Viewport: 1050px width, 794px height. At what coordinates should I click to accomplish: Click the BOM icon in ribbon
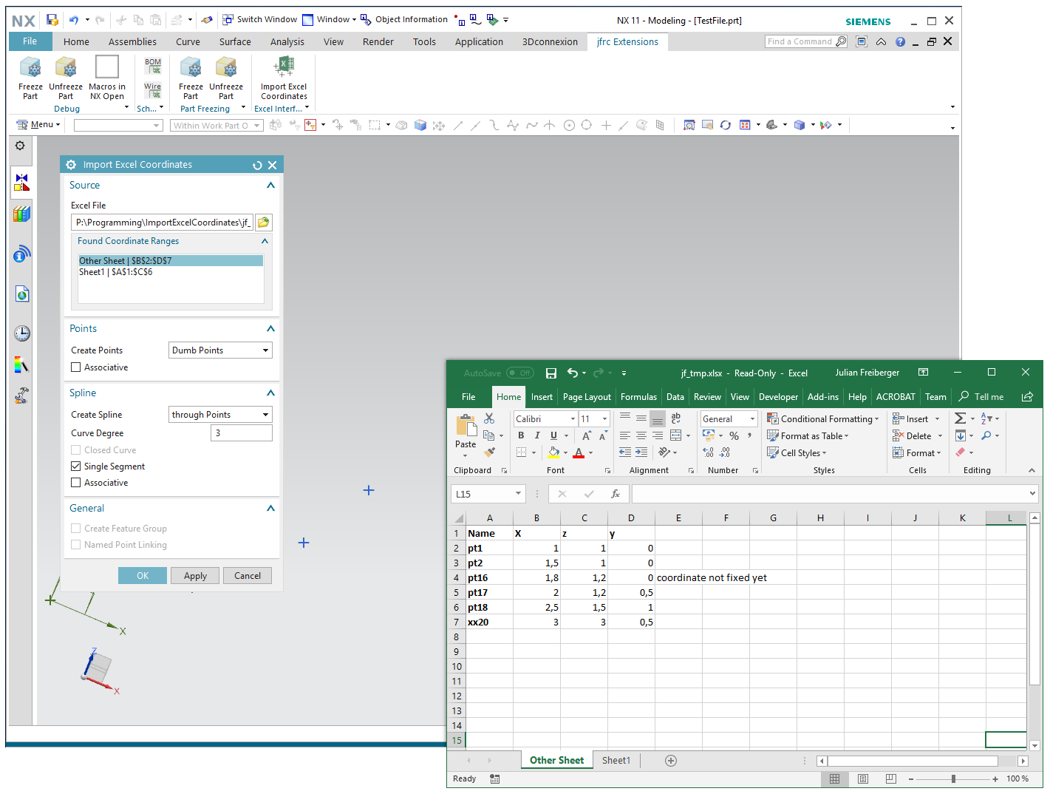tap(153, 67)
